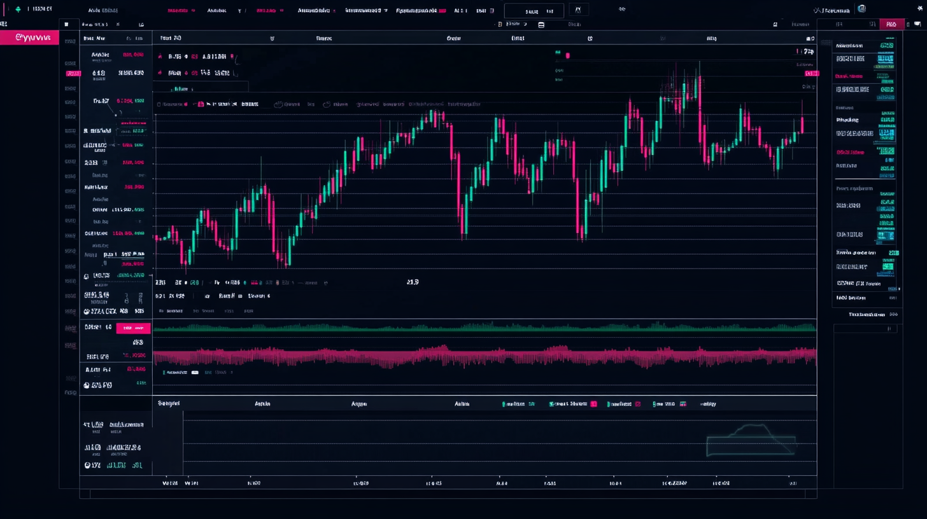This screenshot has height=519, width=927.
Task: Click the notifications bell icon top right
Action: (919, 9)
